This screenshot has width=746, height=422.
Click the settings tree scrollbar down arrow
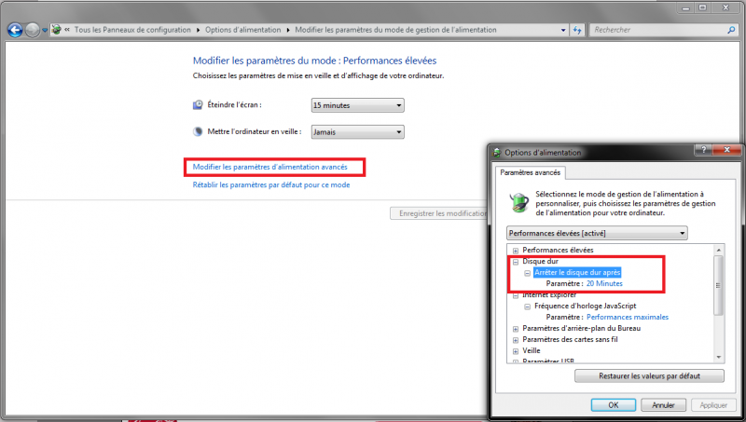tap(718, 358)
